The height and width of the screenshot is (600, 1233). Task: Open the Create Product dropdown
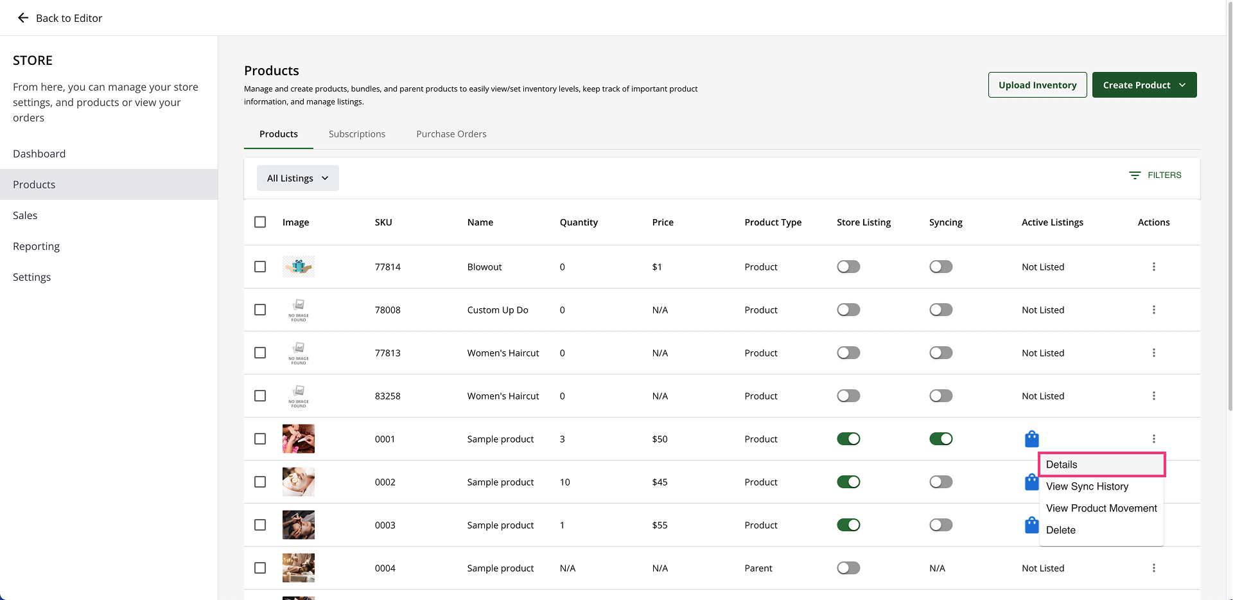pyautogui.click(x=1144, y=85)
